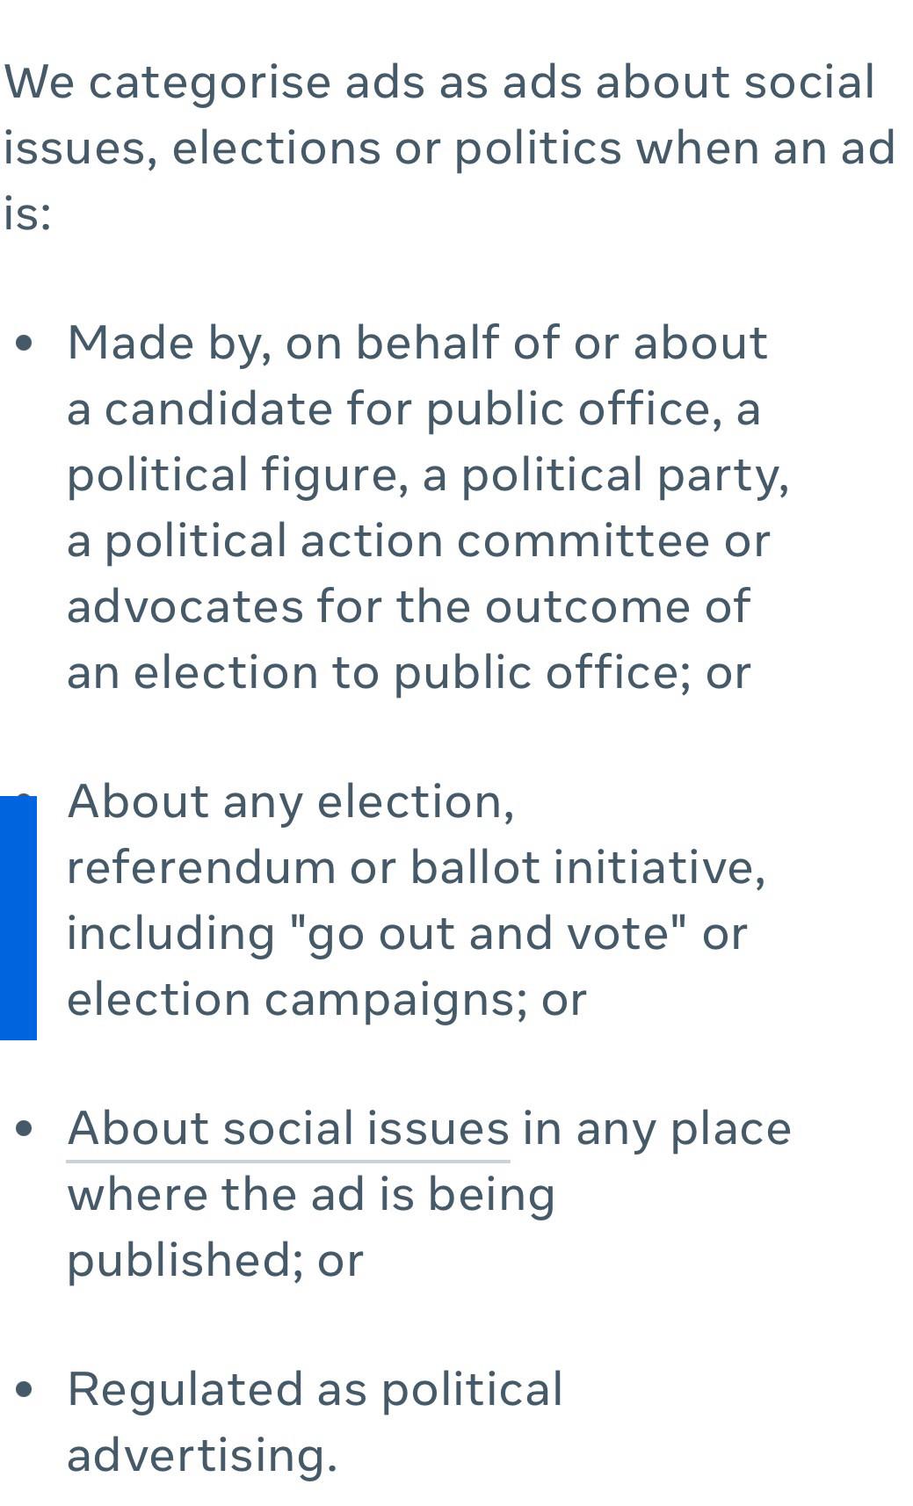Viewport: 913px width, 1506px height.
Task: Click the "Made by, on behalf of" line
Action: 417,343
